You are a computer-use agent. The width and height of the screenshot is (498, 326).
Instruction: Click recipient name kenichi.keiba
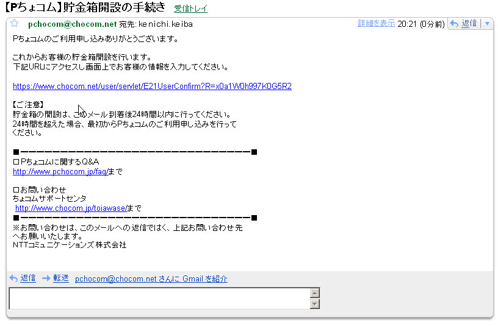pos(165,24)
